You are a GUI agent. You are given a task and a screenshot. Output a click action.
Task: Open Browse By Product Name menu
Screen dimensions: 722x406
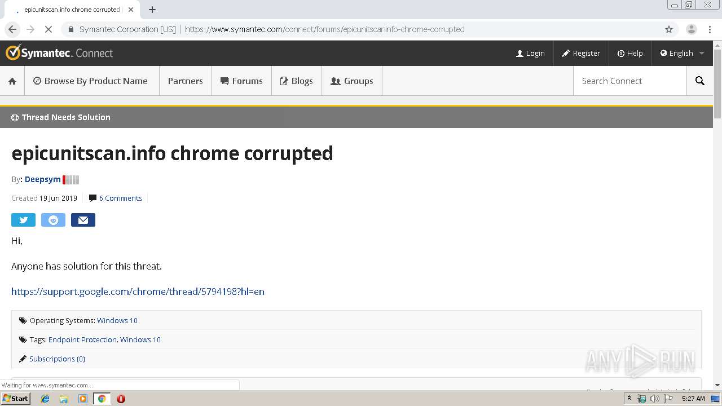click(90, 81)
